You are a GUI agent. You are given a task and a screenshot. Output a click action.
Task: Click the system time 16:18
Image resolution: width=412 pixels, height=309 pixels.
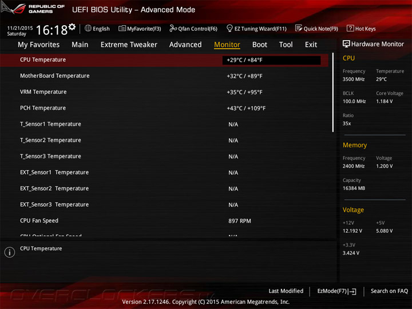pyautogui.click(x=51, y=30)
